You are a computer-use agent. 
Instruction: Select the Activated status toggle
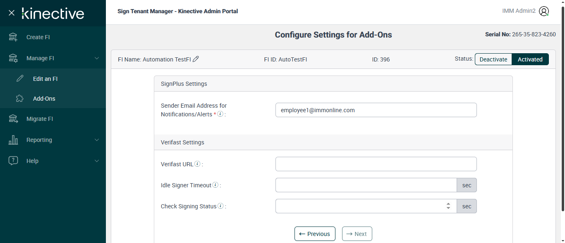click(530, 59)
